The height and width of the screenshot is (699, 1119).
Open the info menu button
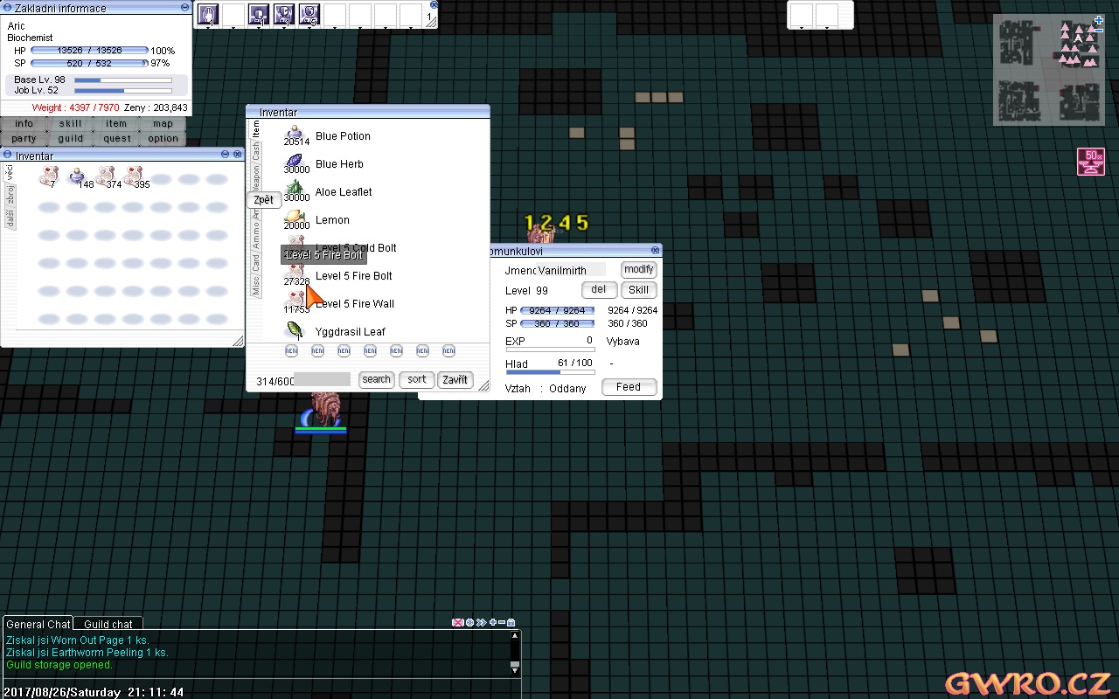24,123
